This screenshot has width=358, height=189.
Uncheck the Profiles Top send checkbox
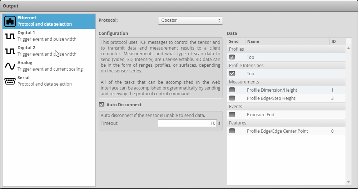[x=232, y=57]
